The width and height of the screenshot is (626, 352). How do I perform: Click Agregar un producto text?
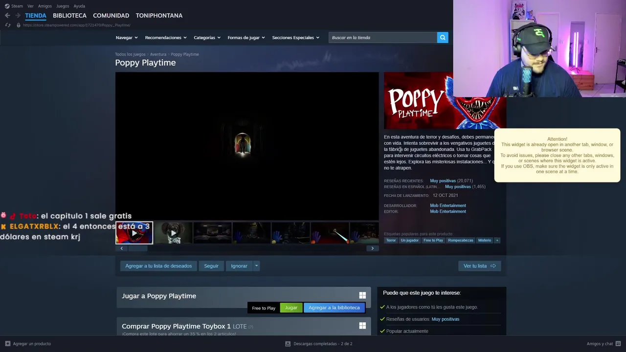32,344
